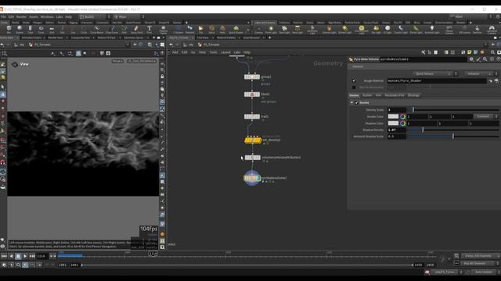Screen dimensions: 501x281
Task: Open the Initialize dropdown
Action: (478, 73)
